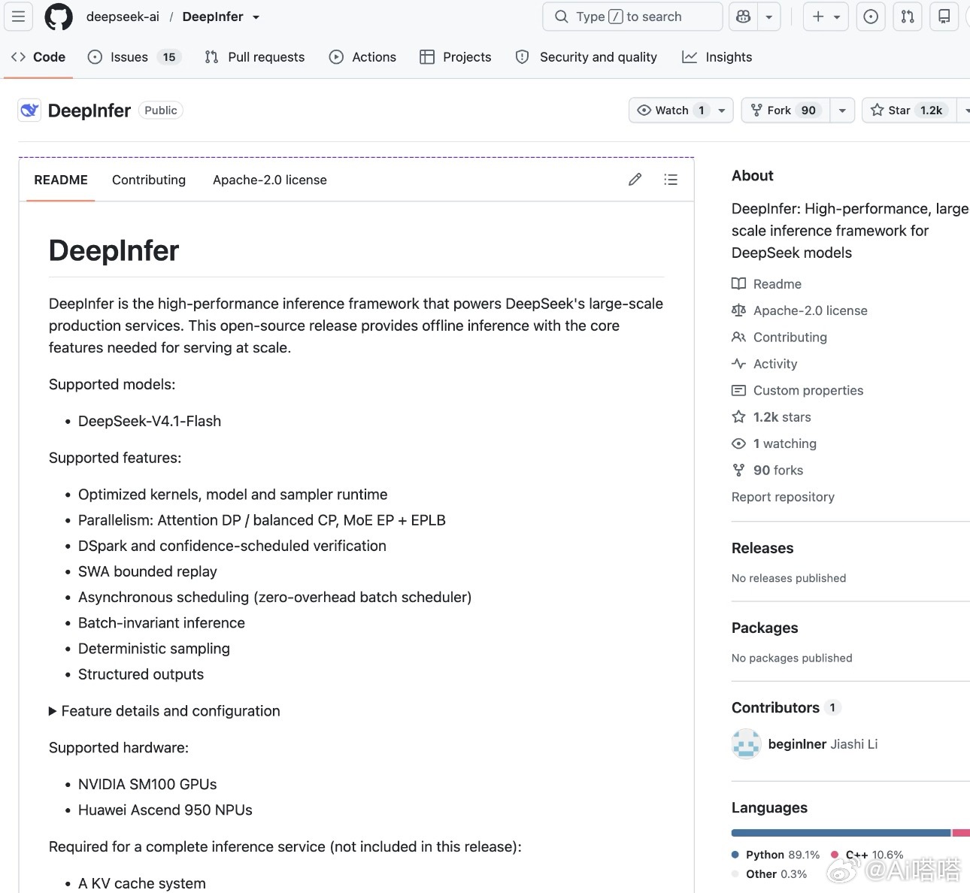This screenshot has height=893, width=970.
Task: Click the deepseek-ai owner link
Action: pos(123,17)
